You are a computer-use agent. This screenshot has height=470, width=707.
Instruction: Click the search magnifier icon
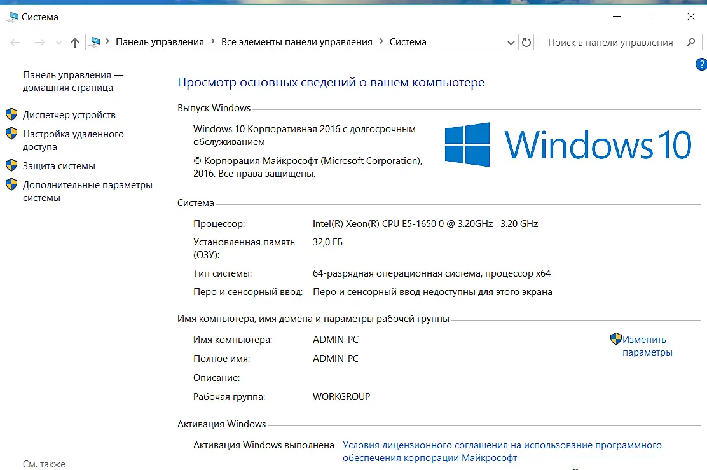(x=690, y=43)
